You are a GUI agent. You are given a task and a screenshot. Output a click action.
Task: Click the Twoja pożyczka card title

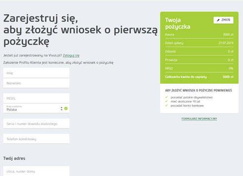tap(177, 23)
